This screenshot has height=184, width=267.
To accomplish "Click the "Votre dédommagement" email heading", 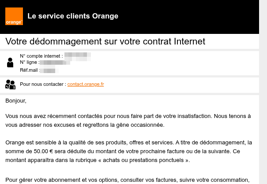I will tap(105, 41).
